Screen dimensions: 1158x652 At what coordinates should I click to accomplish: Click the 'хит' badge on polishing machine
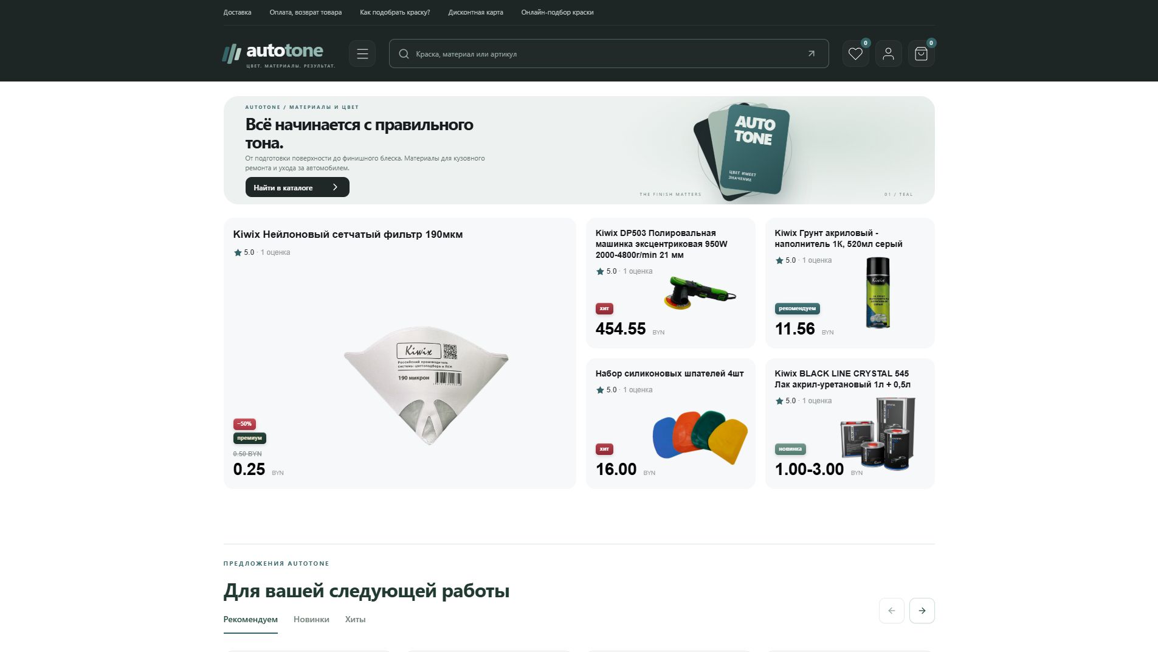click(604, 308)
